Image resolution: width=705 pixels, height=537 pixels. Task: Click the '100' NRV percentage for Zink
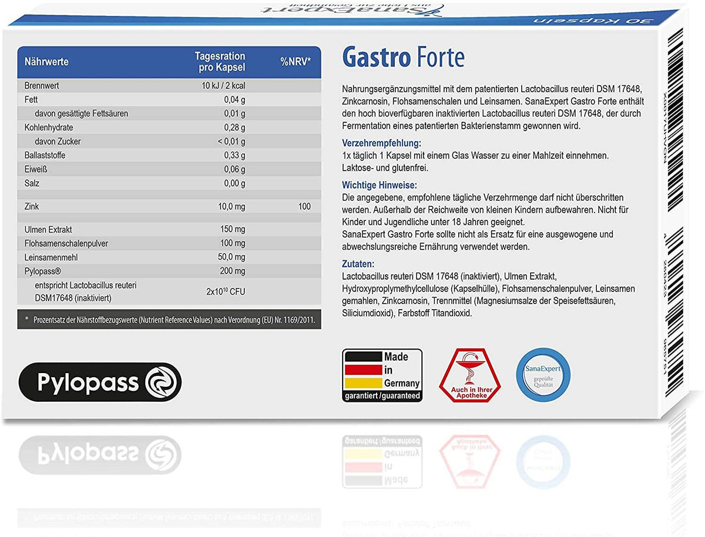click(x=304, y=207)
